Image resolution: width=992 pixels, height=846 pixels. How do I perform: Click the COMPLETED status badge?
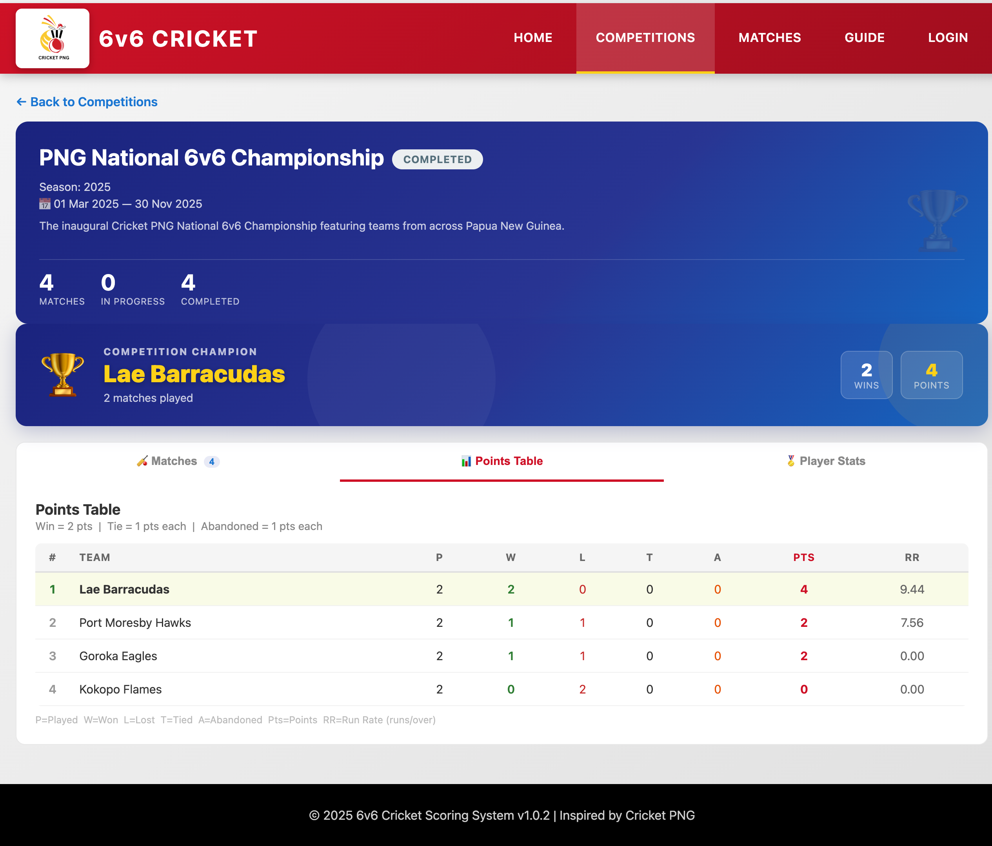(437, 160)
